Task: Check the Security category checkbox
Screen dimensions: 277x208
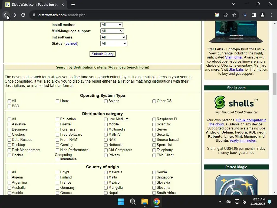Action: (154, 135)
